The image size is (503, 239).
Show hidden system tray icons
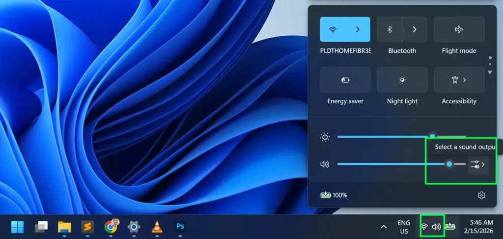coord(383,227)
